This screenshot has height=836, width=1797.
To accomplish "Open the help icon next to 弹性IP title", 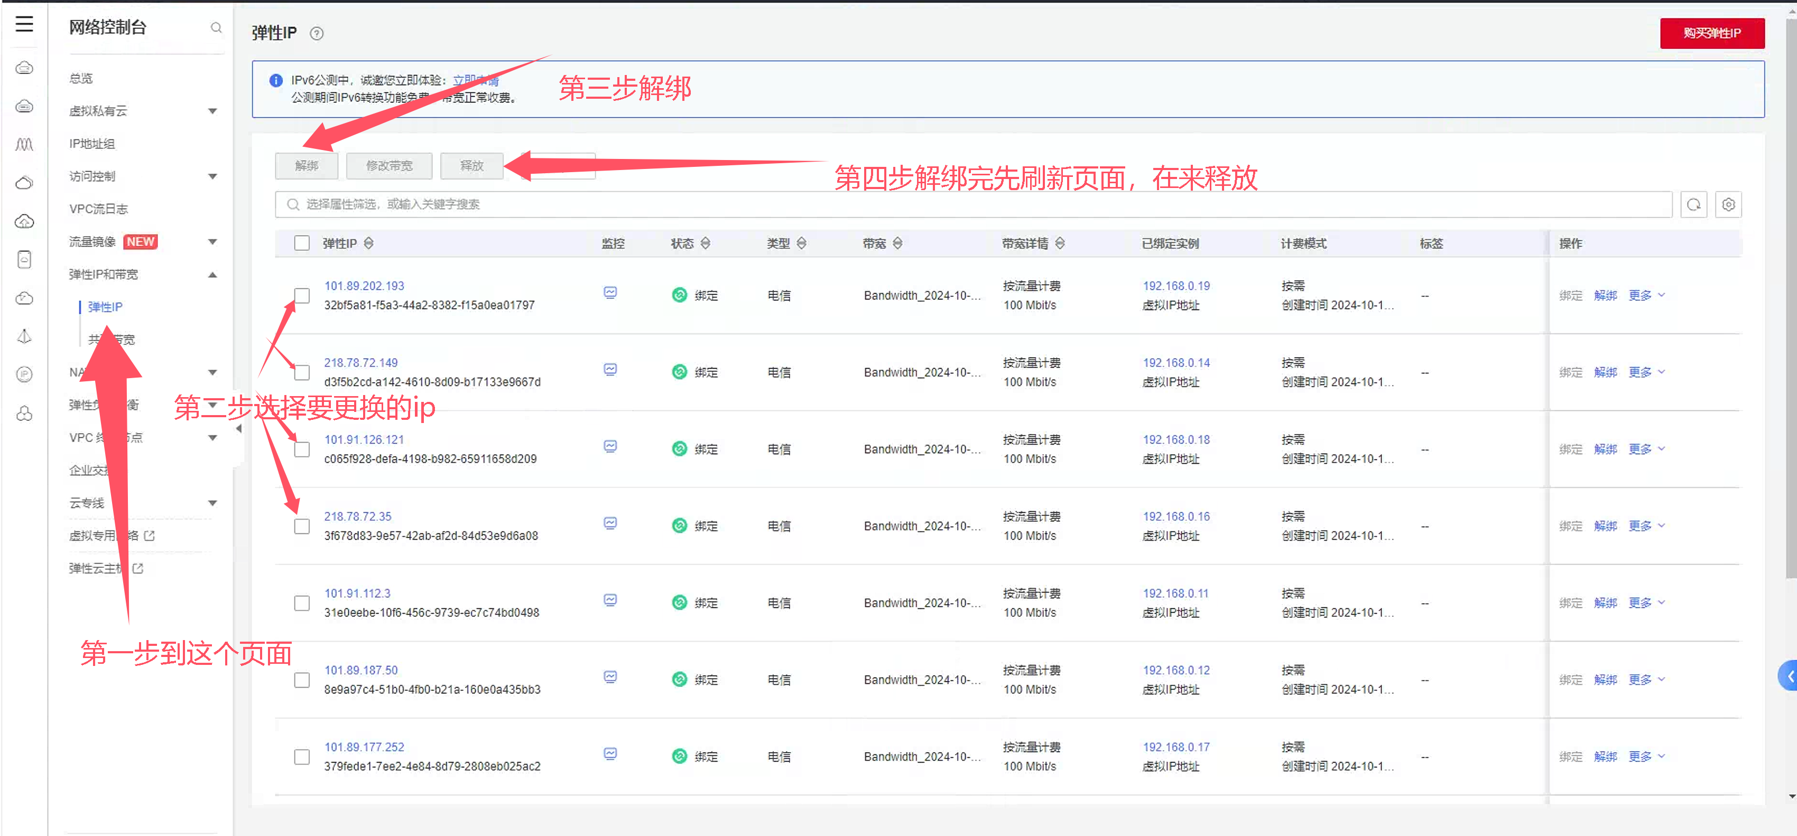I will coord(317,33).
